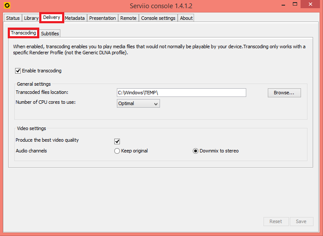Switch to the Subtitles sub-tab
Screen dimensions: 323x236
click(x=50, y=34)
